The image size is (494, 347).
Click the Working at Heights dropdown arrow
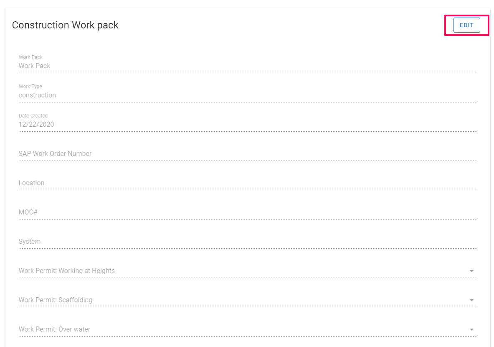(x=471, y=271)
